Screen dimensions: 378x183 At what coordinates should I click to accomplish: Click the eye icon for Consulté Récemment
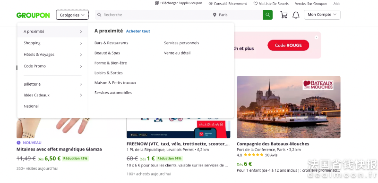211,4
